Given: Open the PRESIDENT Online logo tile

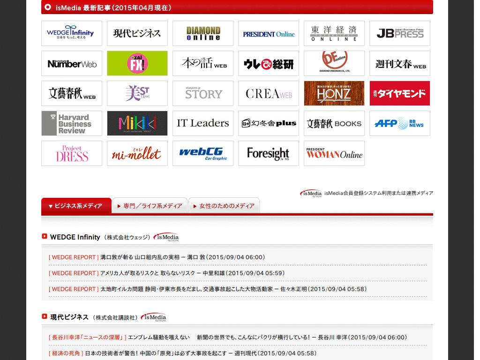Looking at the screenshot, I should [x=269, y=33].
